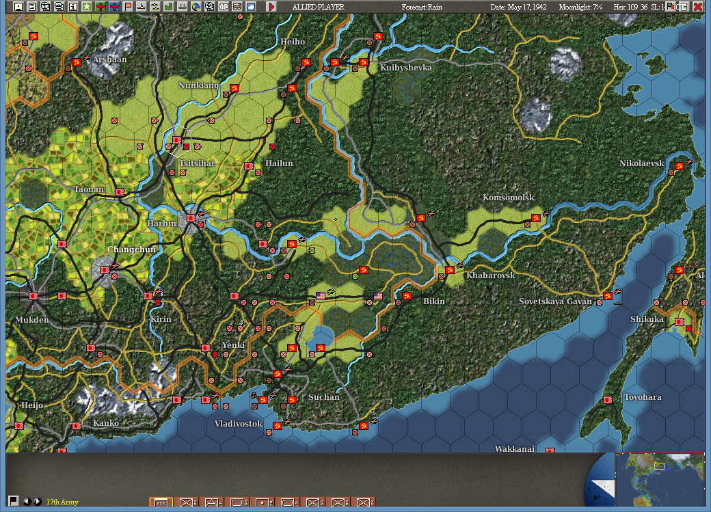Click the white star on green icon
The width and height of the screenshot is (711, 512).
(x=86, y=6)
